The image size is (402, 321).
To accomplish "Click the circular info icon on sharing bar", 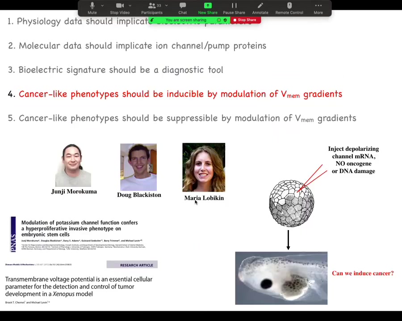I will (219, 20).
